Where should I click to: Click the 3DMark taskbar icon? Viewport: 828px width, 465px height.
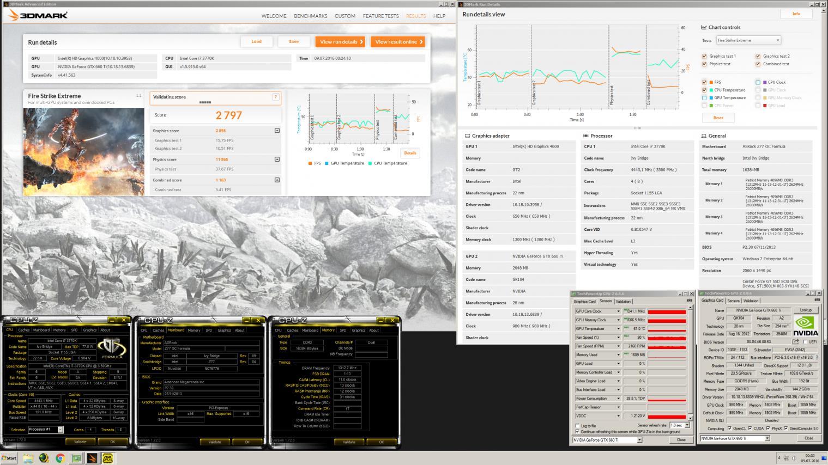click(x=92, y=458)
